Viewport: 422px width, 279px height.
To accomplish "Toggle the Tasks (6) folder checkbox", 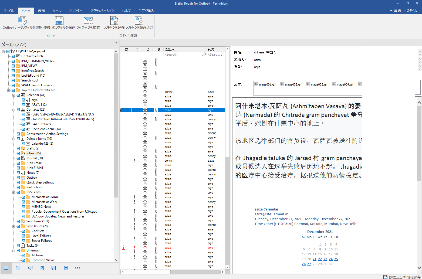I will (18, 246).
